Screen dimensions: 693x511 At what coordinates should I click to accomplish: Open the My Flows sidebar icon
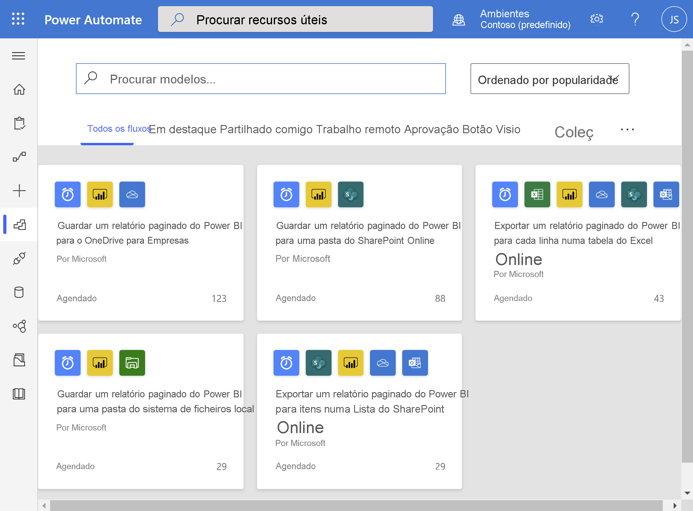coord(19,157)
